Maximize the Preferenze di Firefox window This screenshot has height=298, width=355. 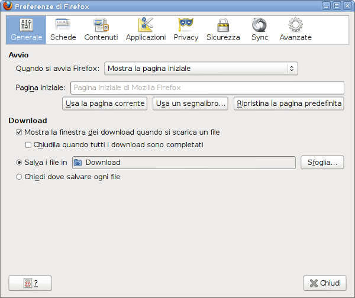pyautogui.click(x=337, y=6)
